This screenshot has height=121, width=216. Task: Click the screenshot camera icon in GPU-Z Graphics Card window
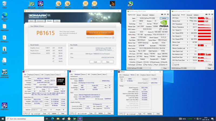point(162,15)
